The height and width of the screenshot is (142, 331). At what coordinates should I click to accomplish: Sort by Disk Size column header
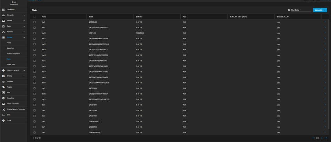pyautogui.click(x=139, y=17)
